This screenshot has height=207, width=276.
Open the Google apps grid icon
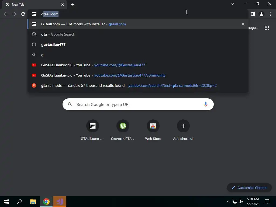(267, 28)
